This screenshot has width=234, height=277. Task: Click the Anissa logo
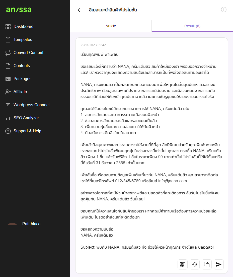[19, 10]
